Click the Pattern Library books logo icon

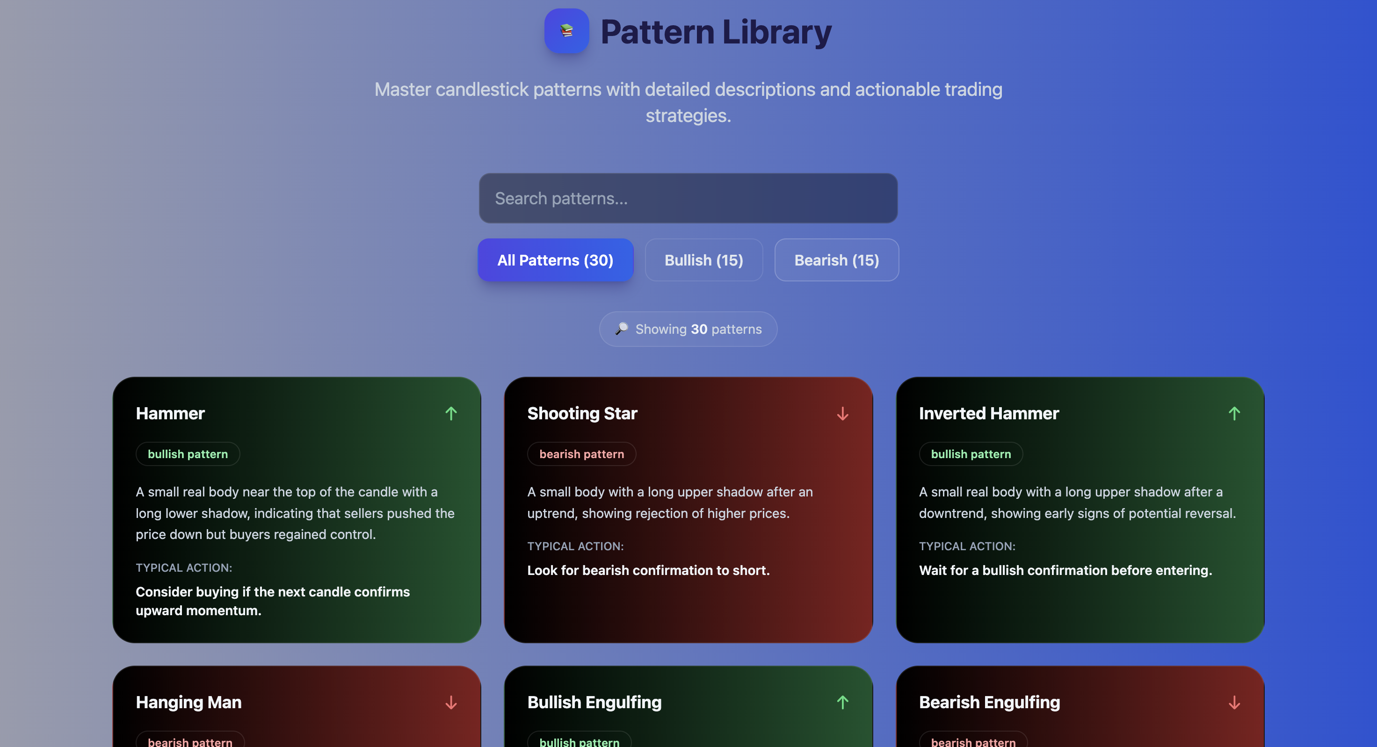coord(566,30)
